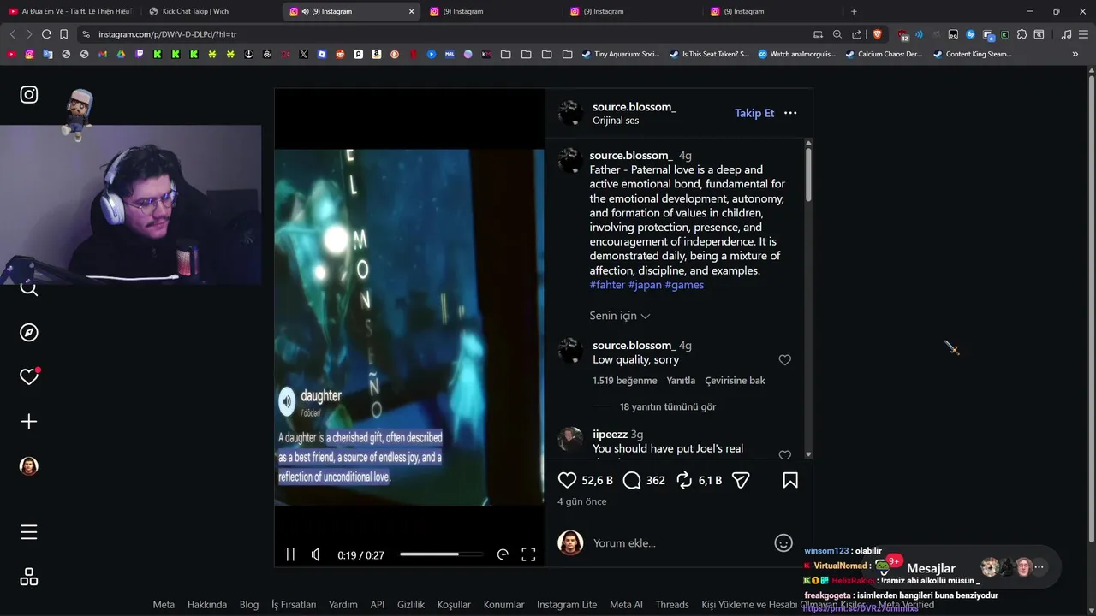Click the #games hashtag
The image size is (1096, 616).
click(684, 285)
